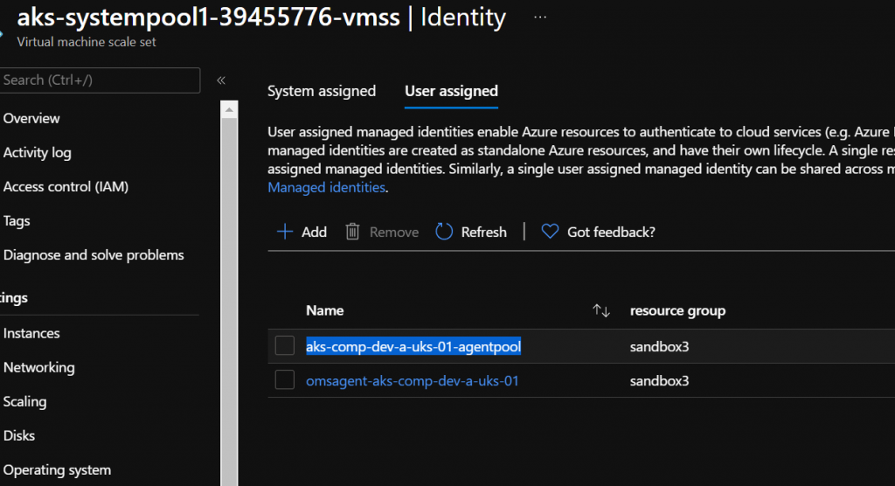895x486 pixels.
Task: Open the aks-comp-dev-a-uks-01-agentpool identity
Action: 413,347
